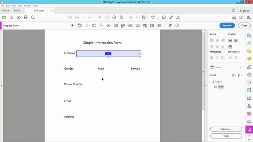
Task: Expand the More tools dropdown
Action: coord(241,67)
